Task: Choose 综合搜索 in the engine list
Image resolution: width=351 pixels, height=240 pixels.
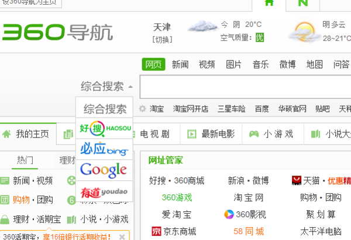Action: pyautogui.click(x=105, y=109)
